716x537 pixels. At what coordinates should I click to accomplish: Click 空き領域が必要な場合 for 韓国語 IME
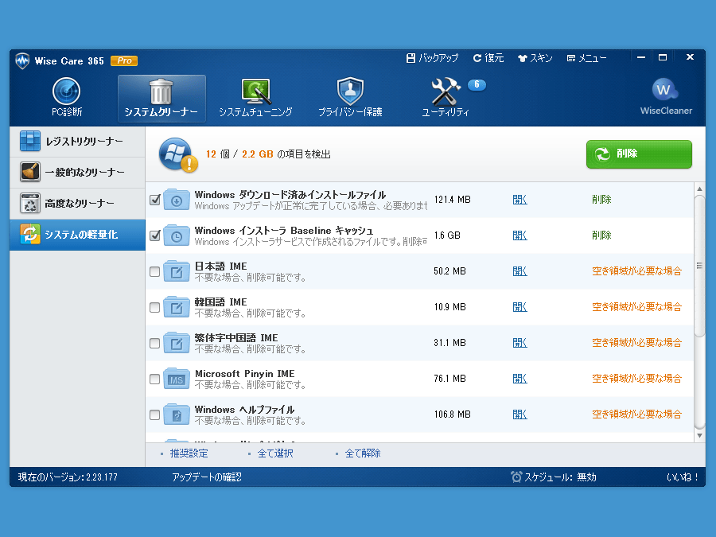(x=637, y=307)
